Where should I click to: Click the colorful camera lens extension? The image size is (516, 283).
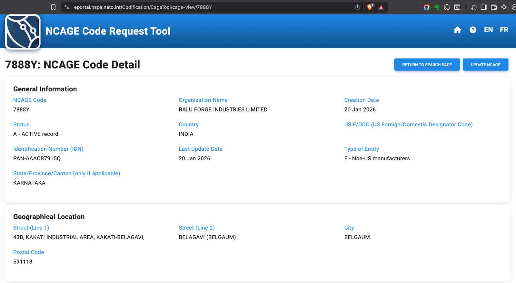[x=426, y=7]
